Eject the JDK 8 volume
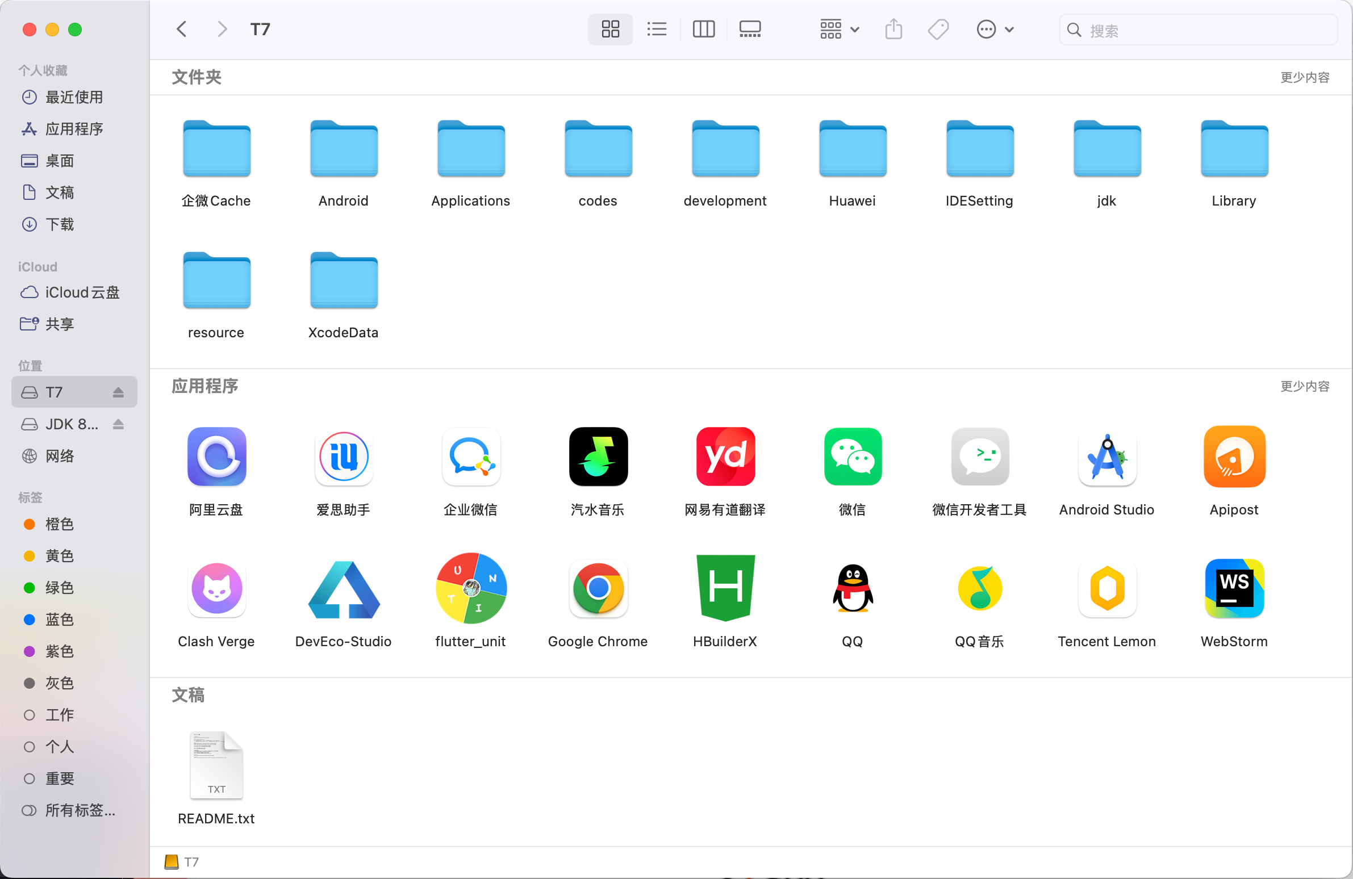 click(118, 424)
